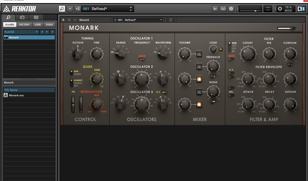The width and height of the screenshot is (308, 181).
Task: Toggle the Noise color switch below Noise knob
Action: coord(213,101)
